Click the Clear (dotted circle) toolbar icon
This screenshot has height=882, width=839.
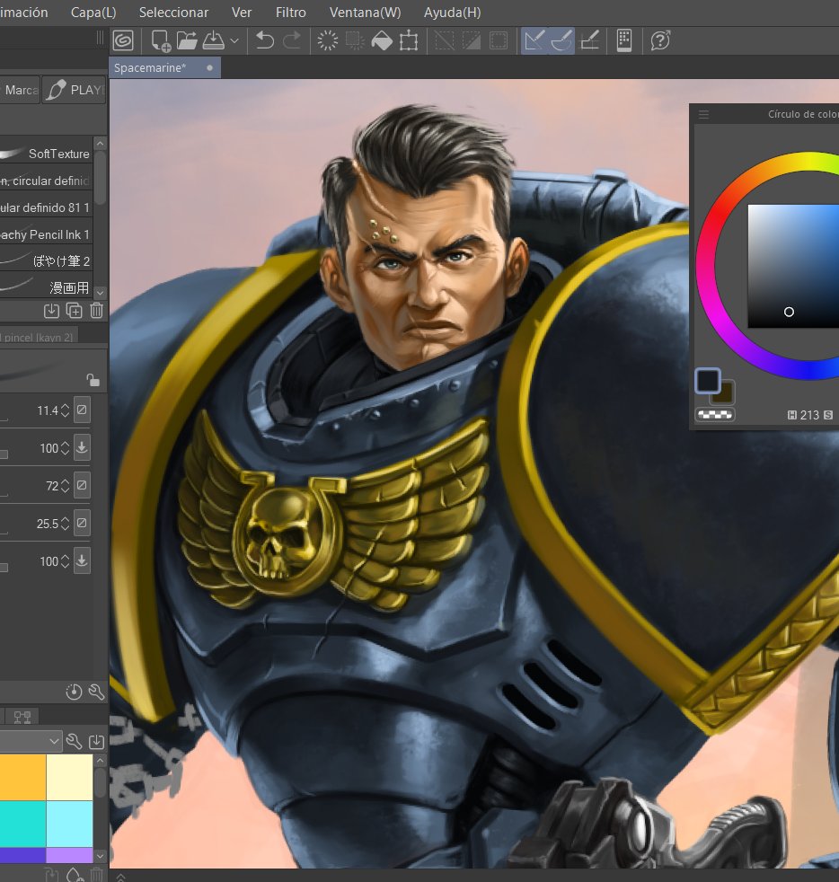[328, 40]
